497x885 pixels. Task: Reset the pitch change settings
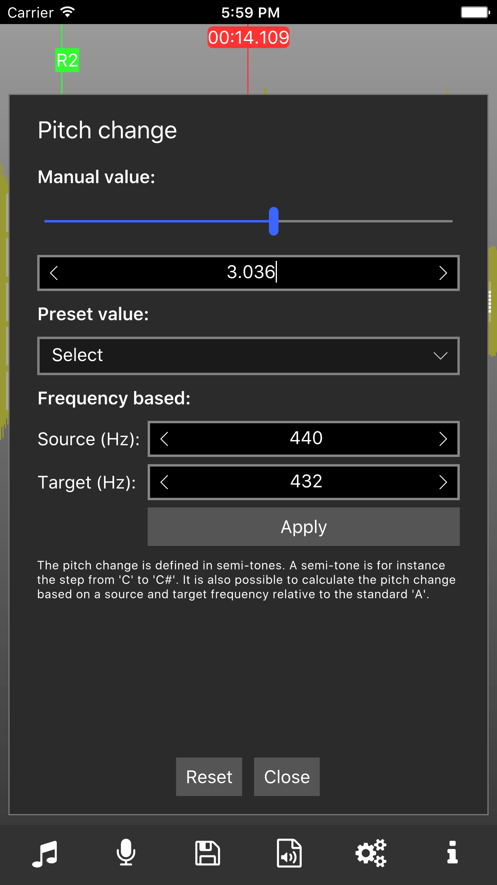[x=209, y=777]
